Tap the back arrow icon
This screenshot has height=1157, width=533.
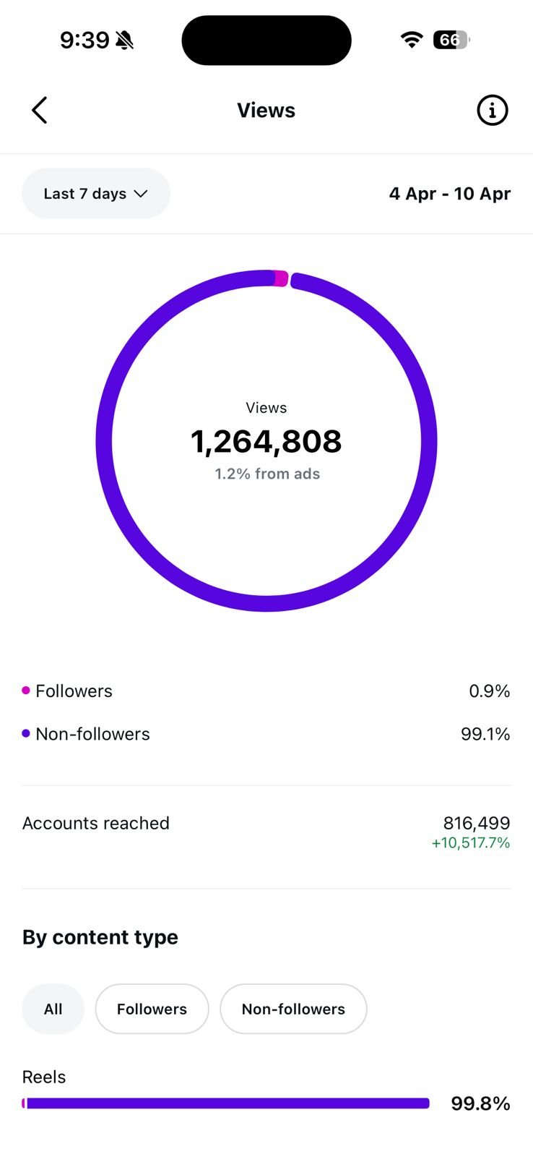click(x=40, y=111)
